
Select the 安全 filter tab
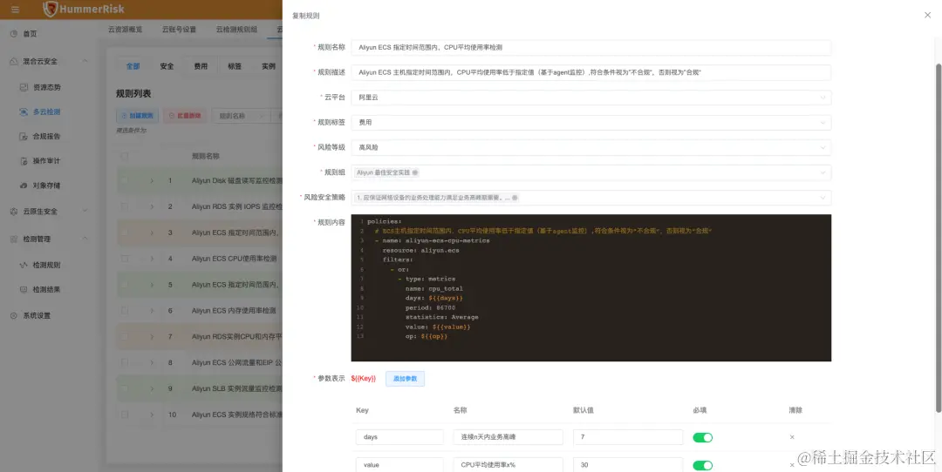(x=167, y=66)
